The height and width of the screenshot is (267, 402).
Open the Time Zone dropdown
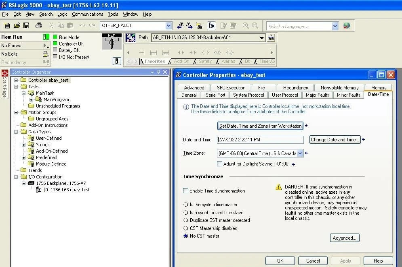300,153
